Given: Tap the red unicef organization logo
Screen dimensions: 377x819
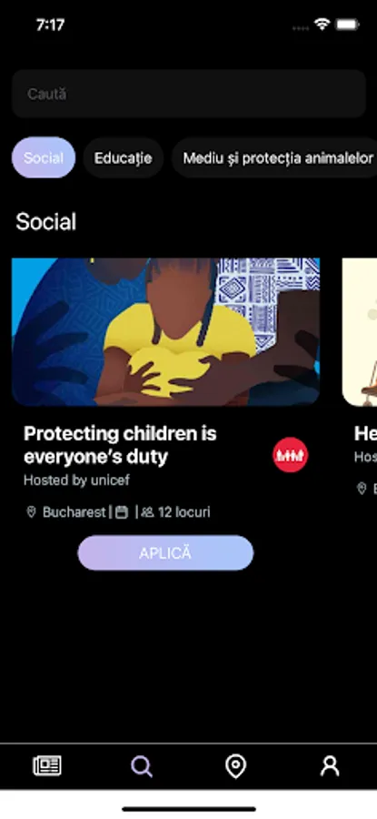Looking at the screenshot, I should pyautogui.click(x=291, y=455).
